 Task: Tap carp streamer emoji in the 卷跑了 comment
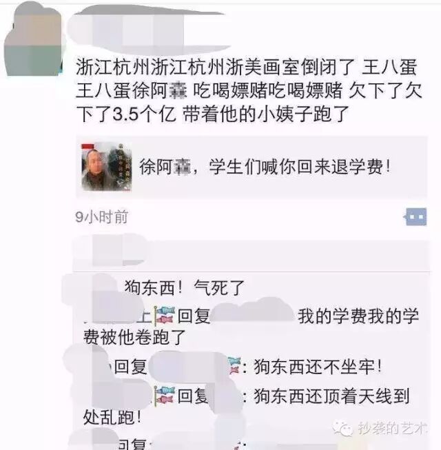[x=165, y=316]
